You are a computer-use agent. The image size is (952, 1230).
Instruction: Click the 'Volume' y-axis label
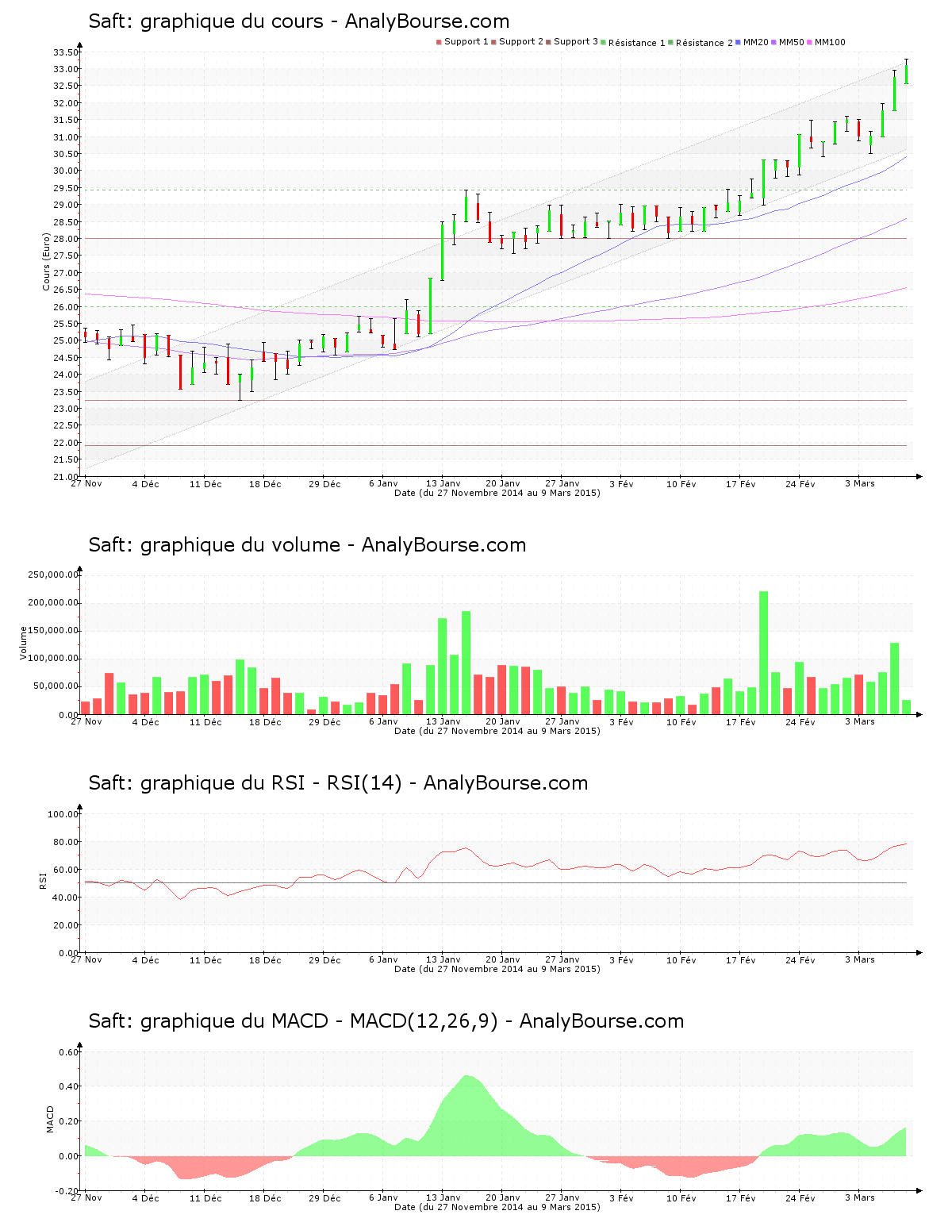point(23,643)
